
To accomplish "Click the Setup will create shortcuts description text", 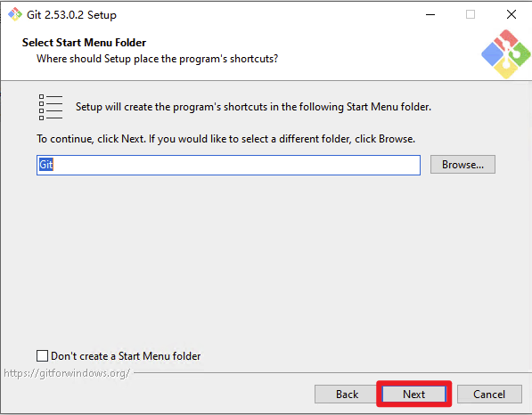I will (253, 107).
